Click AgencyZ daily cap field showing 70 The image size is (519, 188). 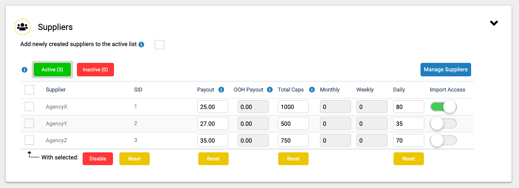409,140
